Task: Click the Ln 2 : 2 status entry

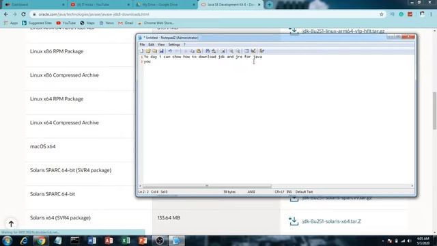Action: tap(143, 192)
